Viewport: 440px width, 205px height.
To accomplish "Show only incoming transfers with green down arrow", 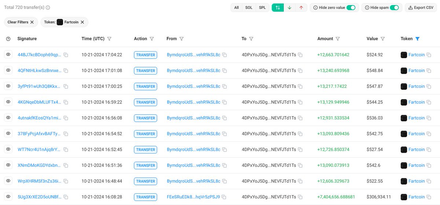I will click(289, 8).
